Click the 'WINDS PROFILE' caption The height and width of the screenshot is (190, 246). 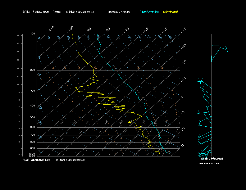coord(212,159)
